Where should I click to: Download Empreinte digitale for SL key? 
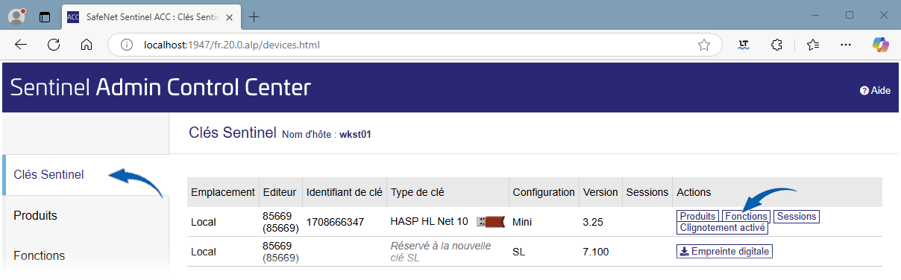pyautogui.click(x=723, y=252)
